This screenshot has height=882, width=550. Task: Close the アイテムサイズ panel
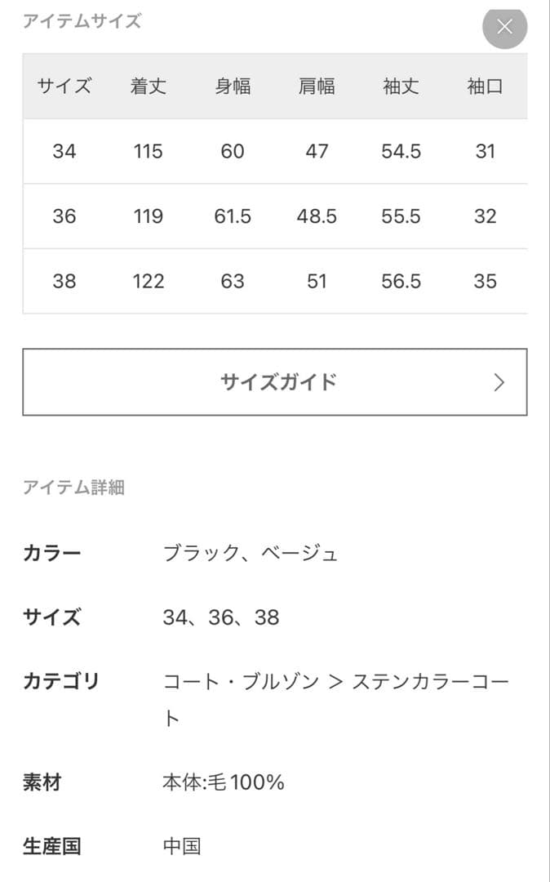click(x=504, y=27)
